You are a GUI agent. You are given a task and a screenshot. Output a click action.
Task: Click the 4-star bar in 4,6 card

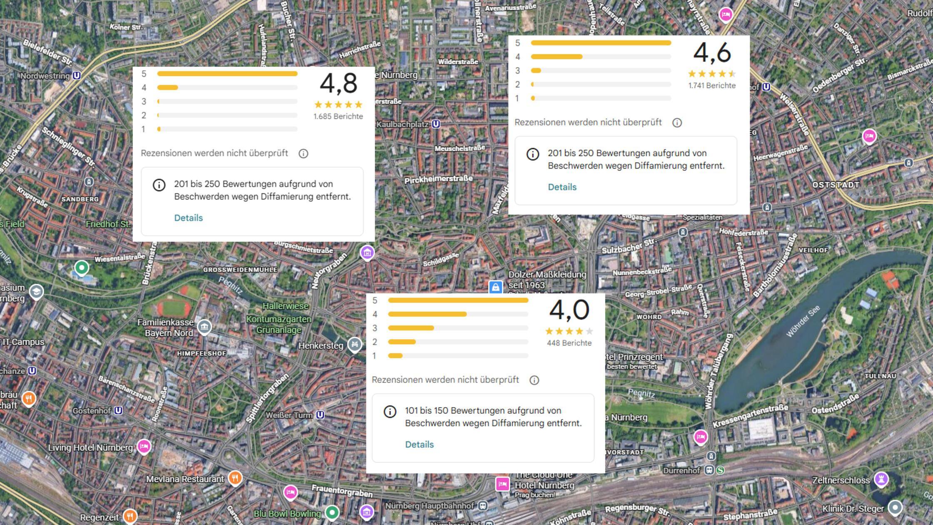601,57
